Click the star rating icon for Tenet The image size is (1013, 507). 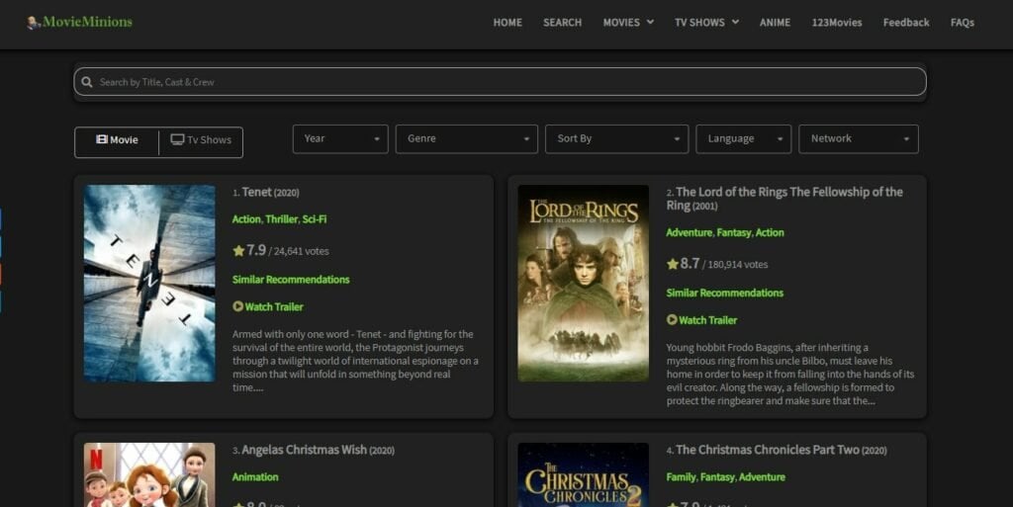[238, 250]
